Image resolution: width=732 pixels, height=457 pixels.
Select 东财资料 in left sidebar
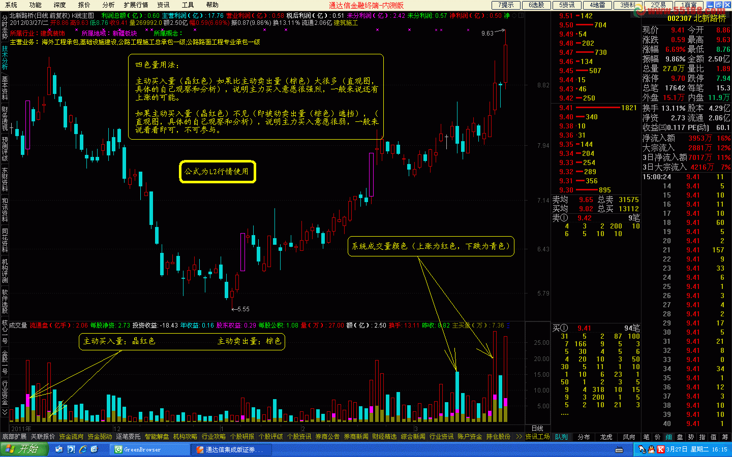click(5, 179)
